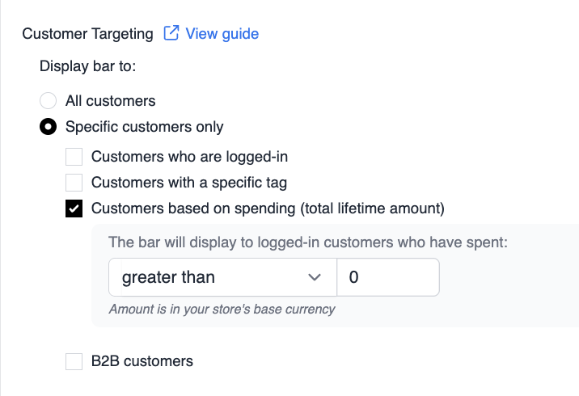Click the Customer Targeting section heading
The image size is (579, 396).
(x=87, y=34)
